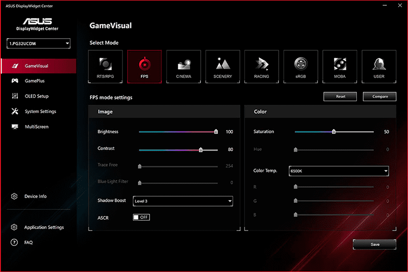This screenshot has width=408, height=272.
Task: Click the Application Settings gear icon
Action: coord(14,228)
